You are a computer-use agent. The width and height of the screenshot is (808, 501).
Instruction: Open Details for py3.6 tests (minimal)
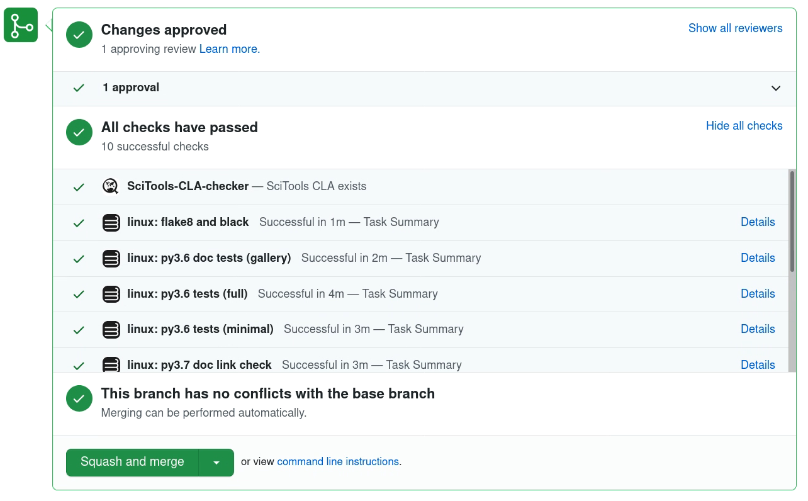(x=758, y=329)
